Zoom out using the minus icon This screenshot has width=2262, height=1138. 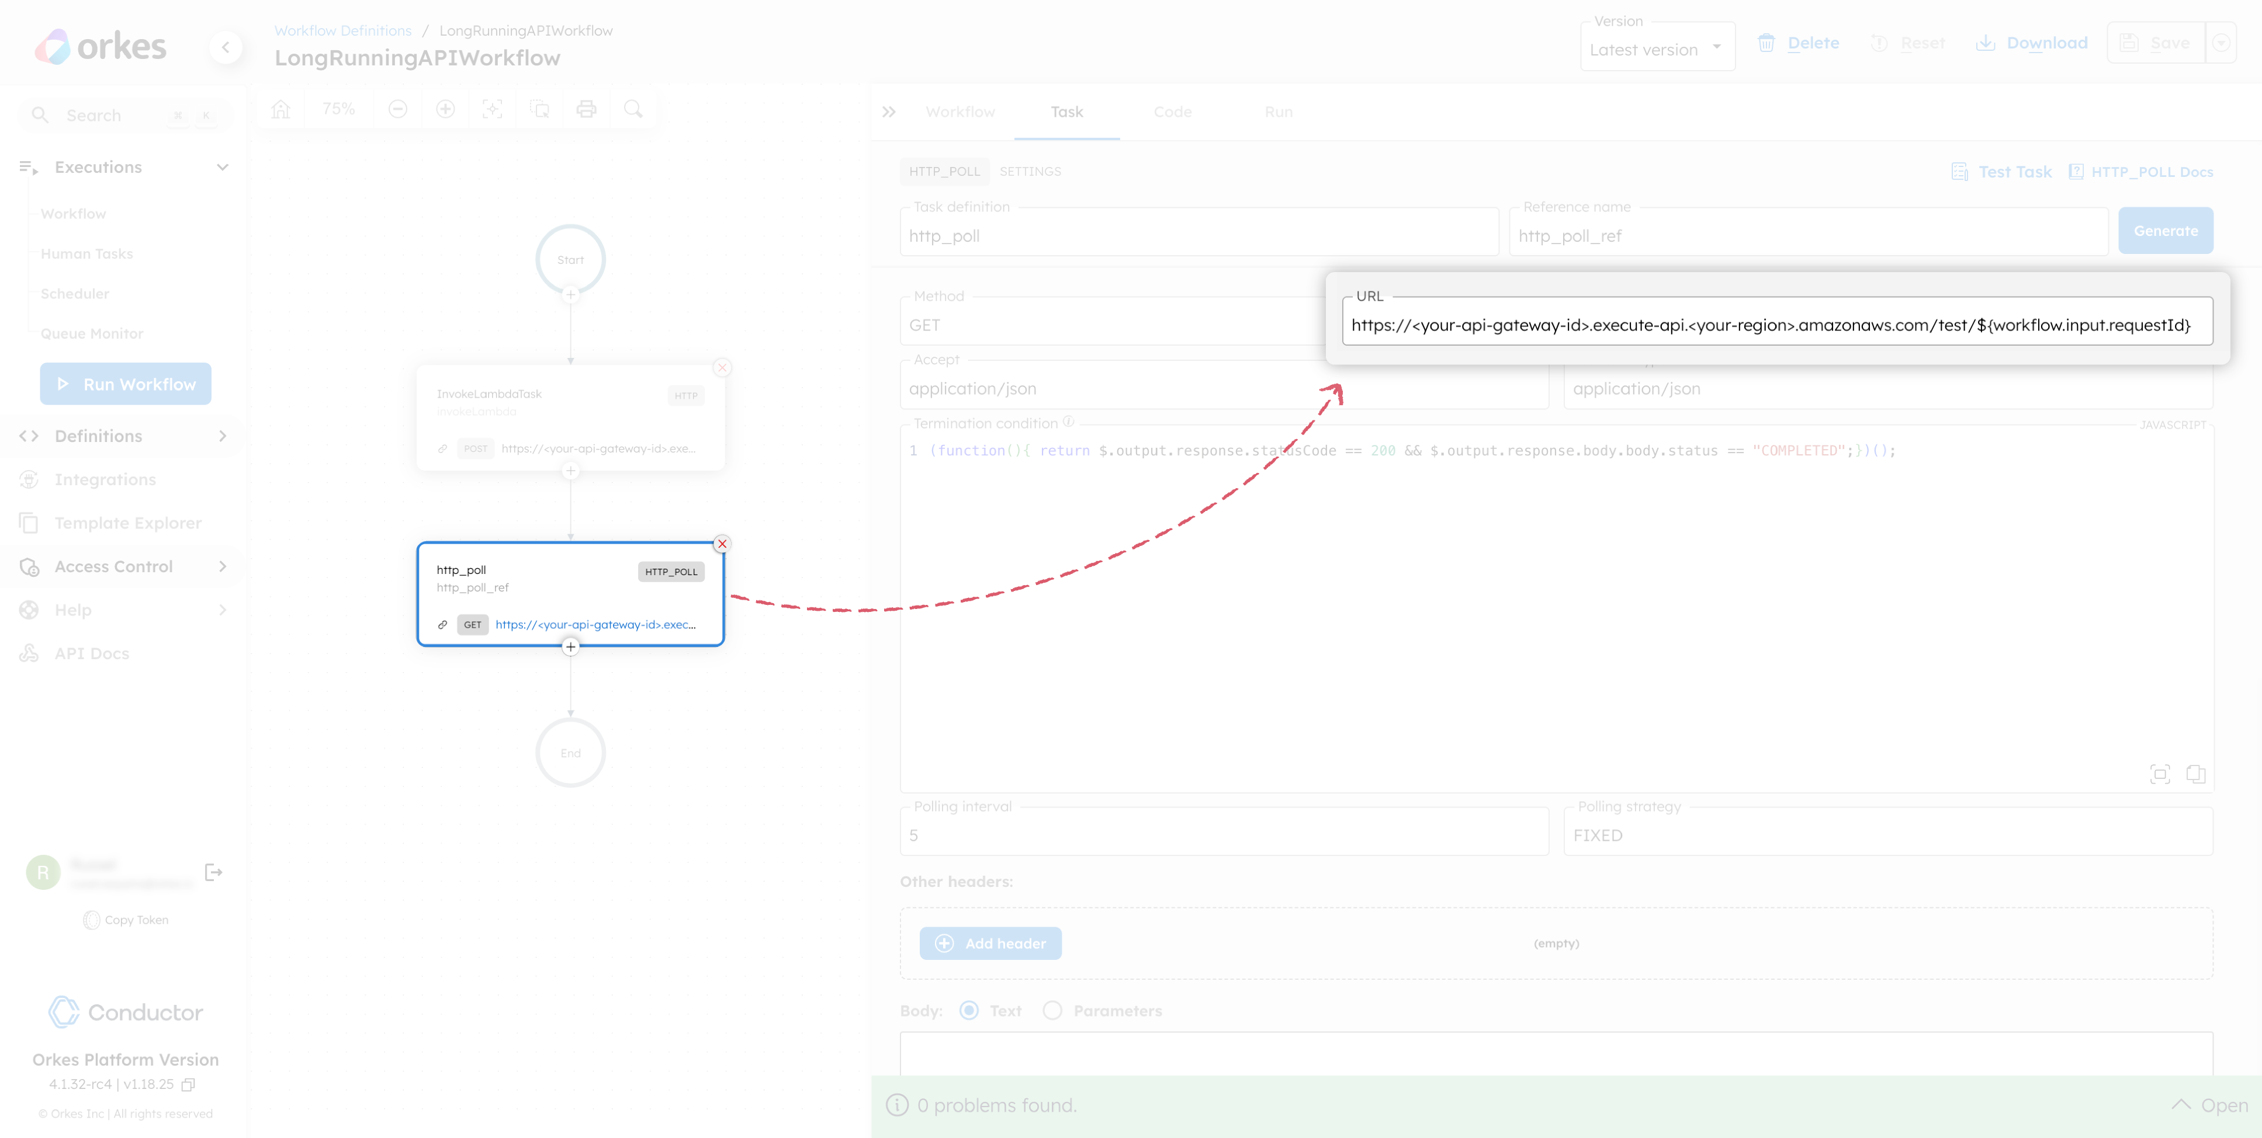click(x=398, y=108)
